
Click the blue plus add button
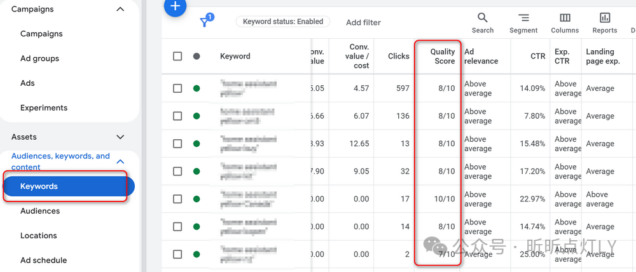(x=175, y=6)
